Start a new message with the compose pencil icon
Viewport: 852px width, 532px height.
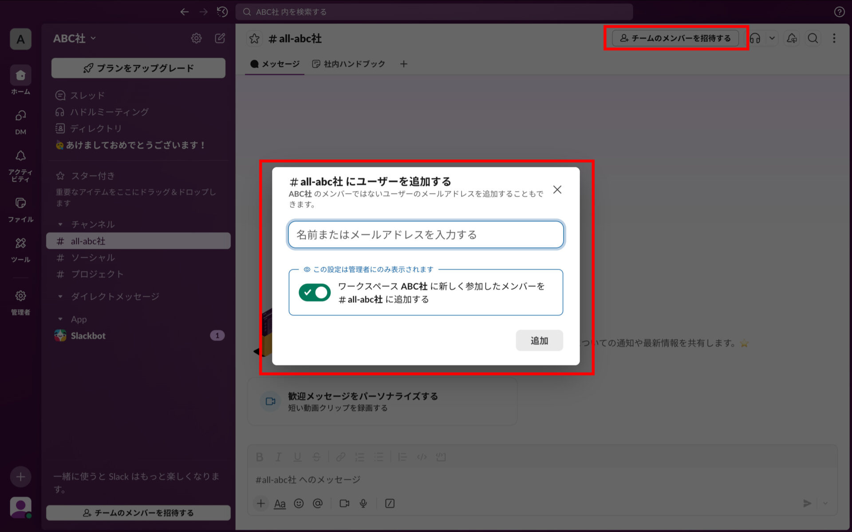(x=220, y=39)
